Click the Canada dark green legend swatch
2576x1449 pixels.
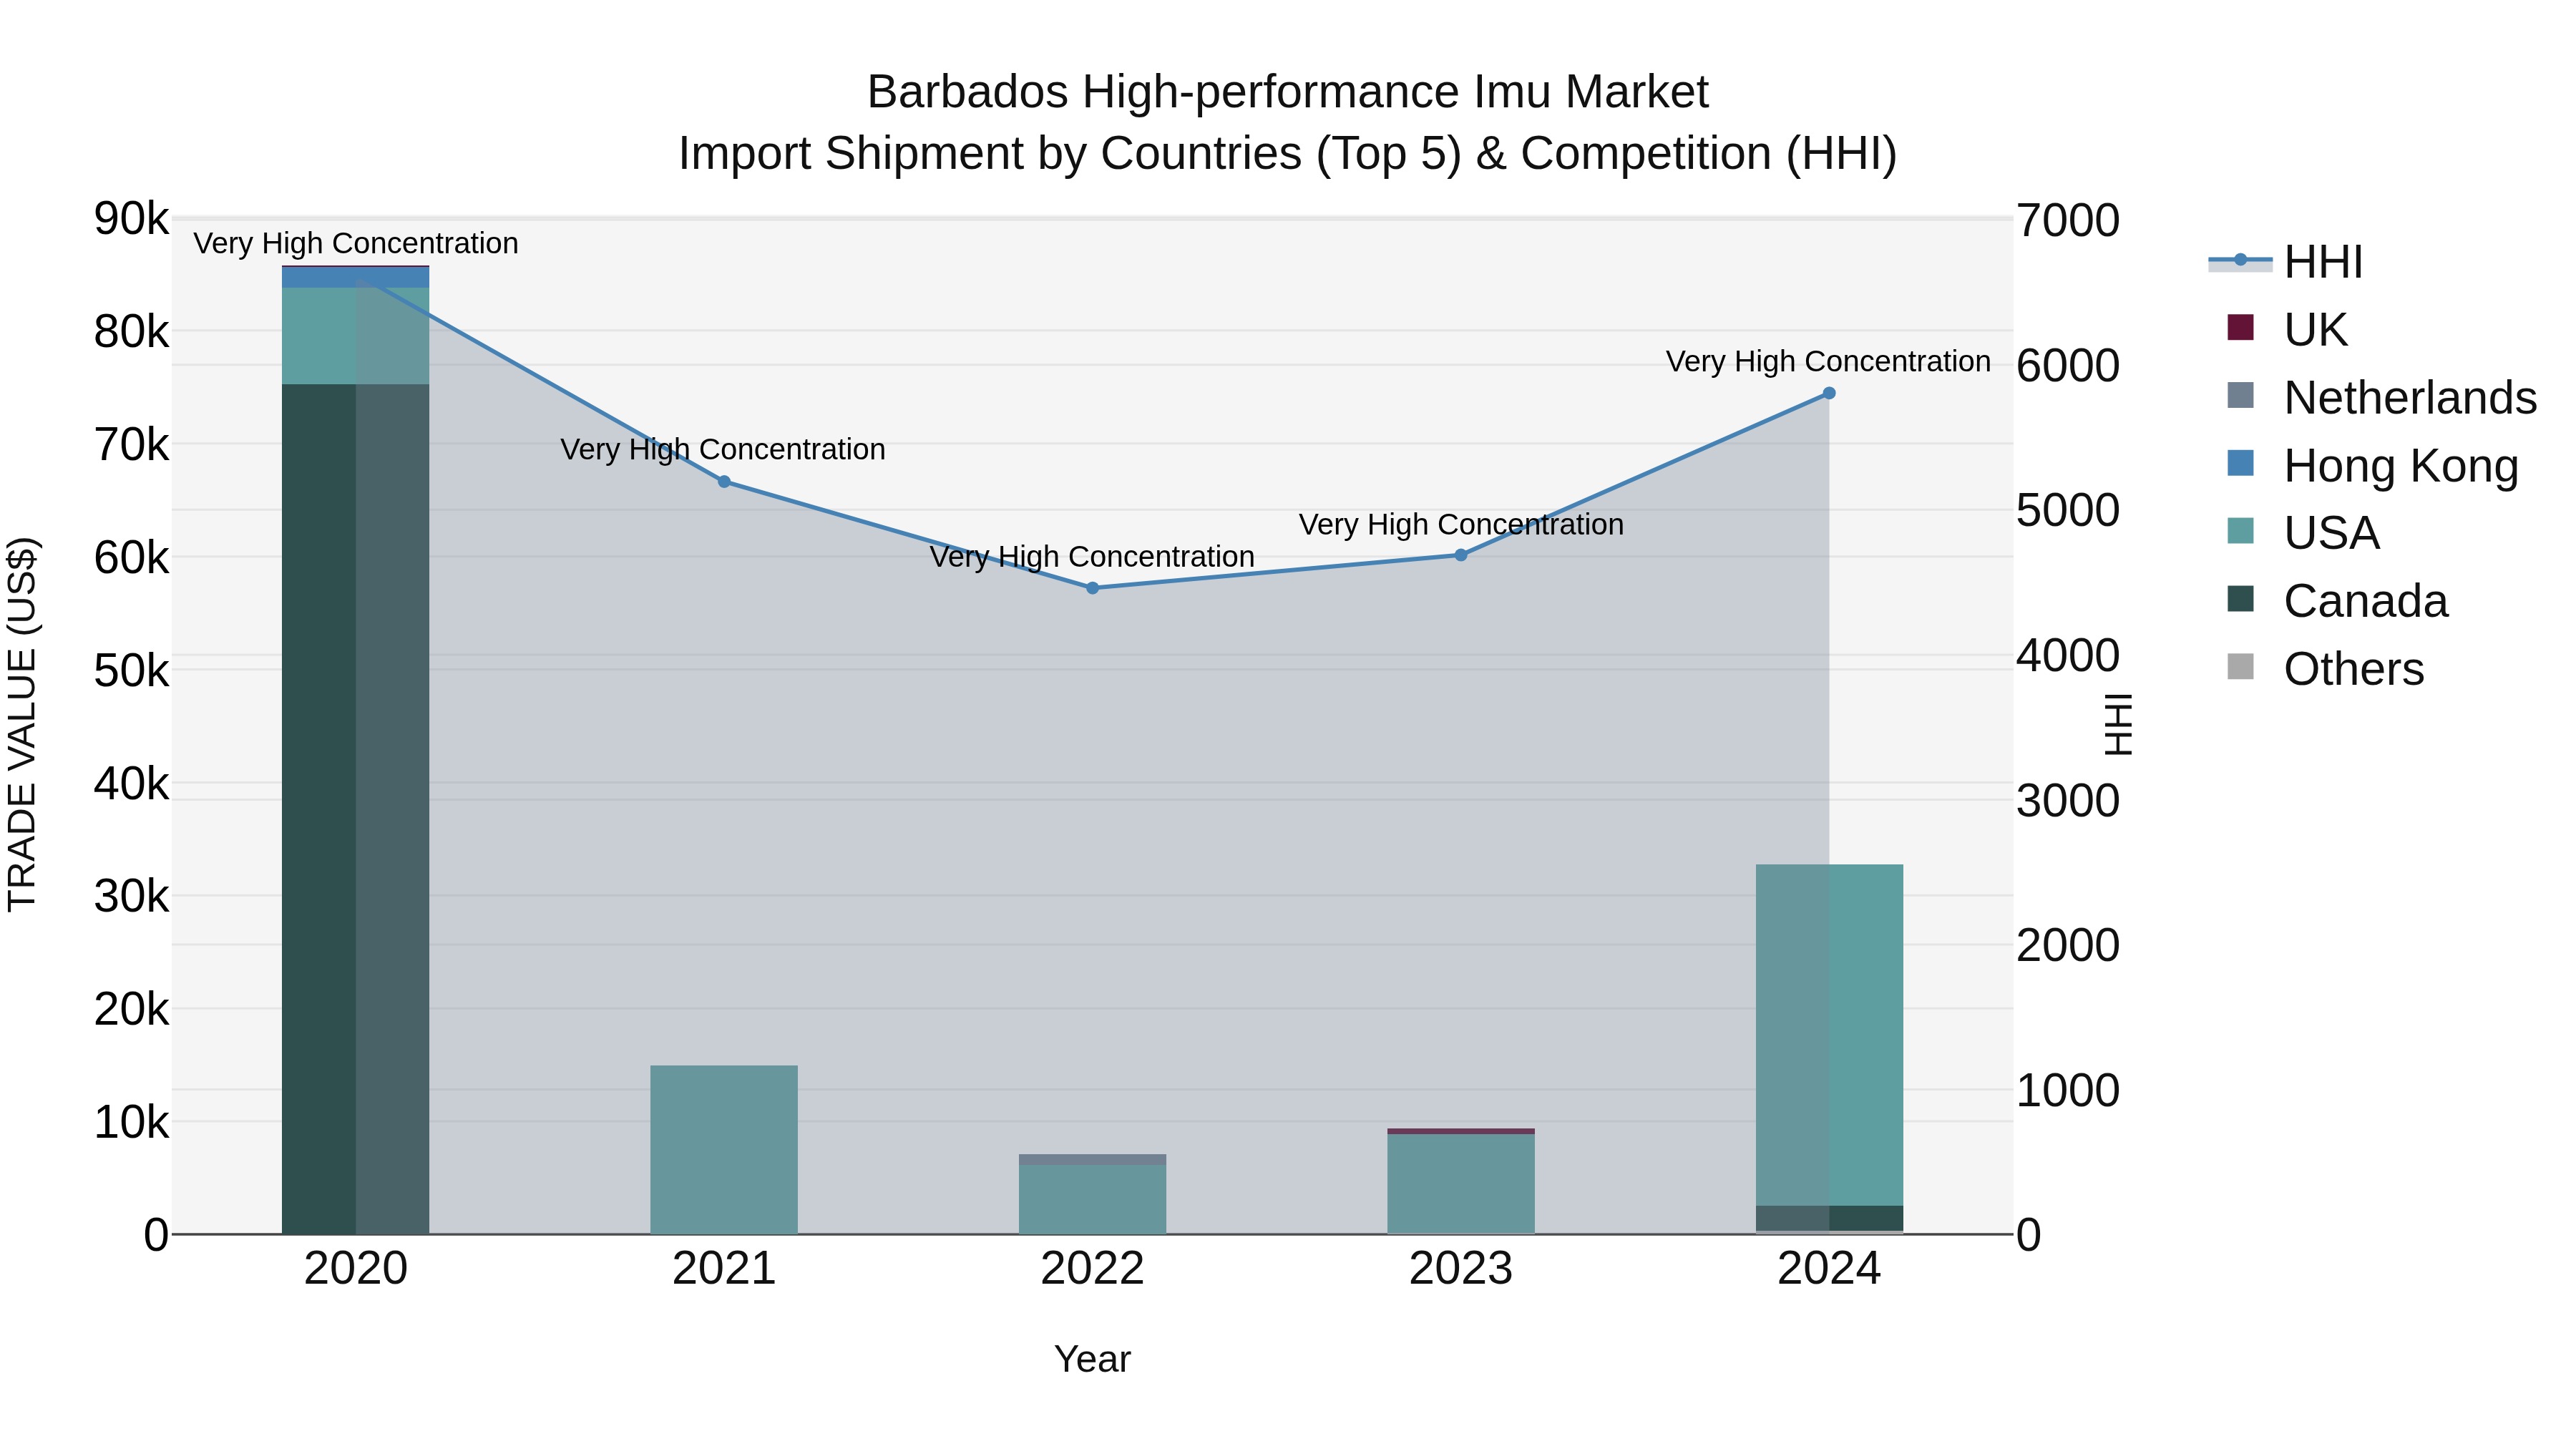pos(2241,599)
